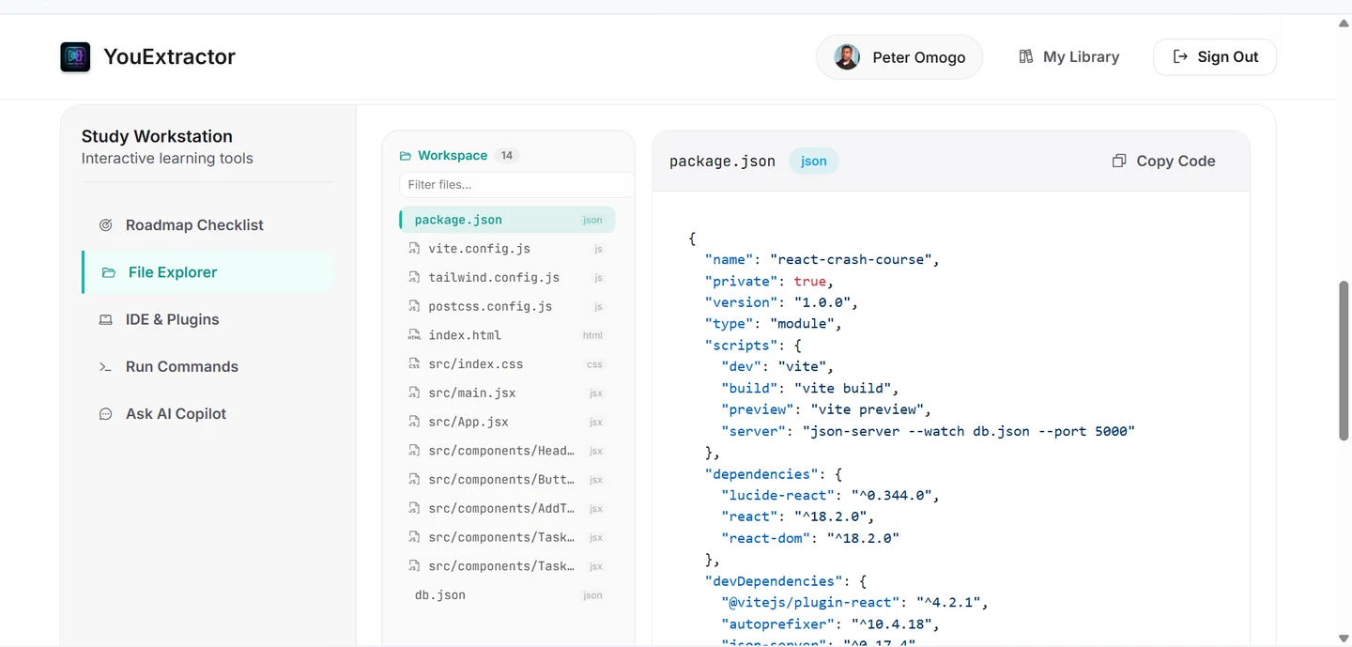This screenshot has height=647, width=1352.
Task: Click the File Explorer folder icon
Action: 109,272
